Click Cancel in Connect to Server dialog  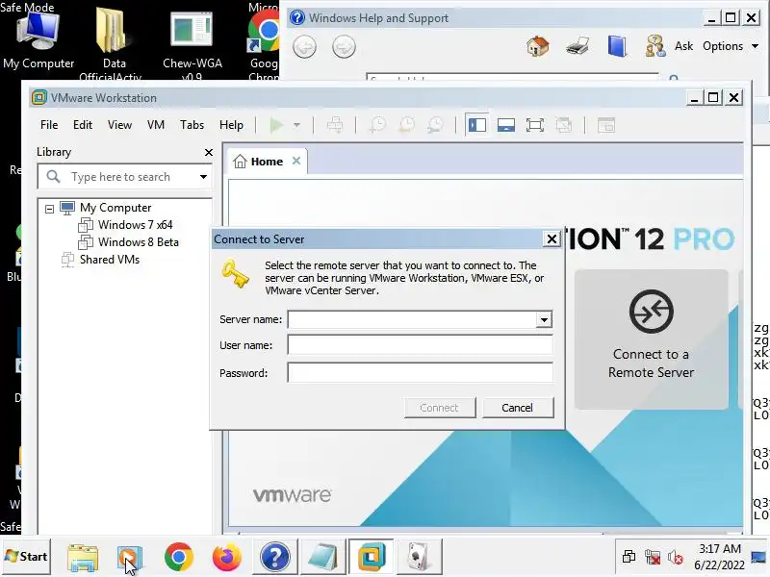[x=518, y=408]
